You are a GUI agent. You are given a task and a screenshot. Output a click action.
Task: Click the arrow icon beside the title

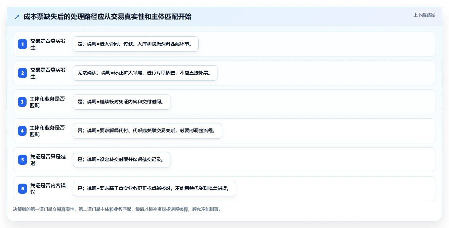(17, 17)
